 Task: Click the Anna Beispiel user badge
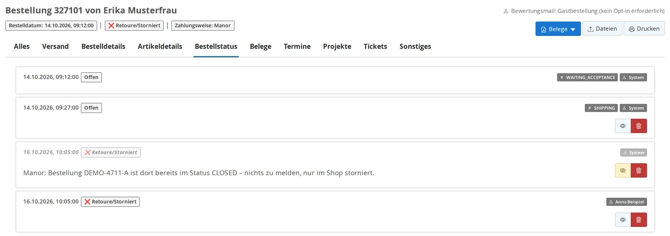(x=626, y=202)
